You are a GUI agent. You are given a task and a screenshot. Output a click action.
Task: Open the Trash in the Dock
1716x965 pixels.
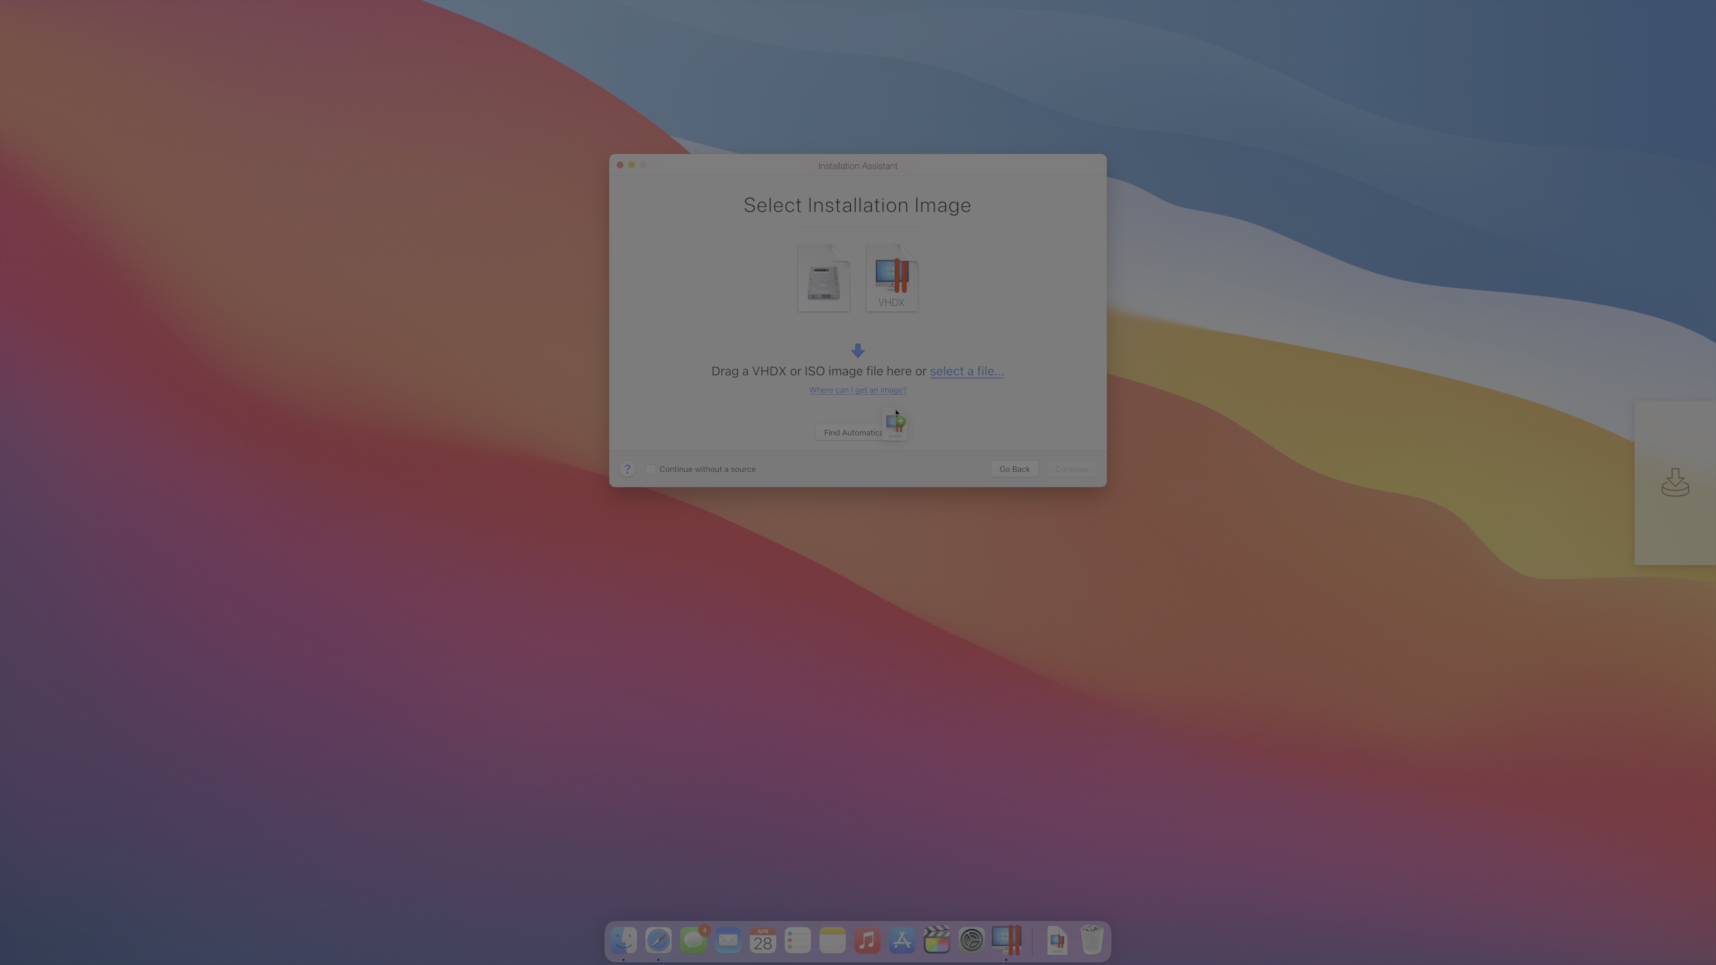pos(1091,940)
